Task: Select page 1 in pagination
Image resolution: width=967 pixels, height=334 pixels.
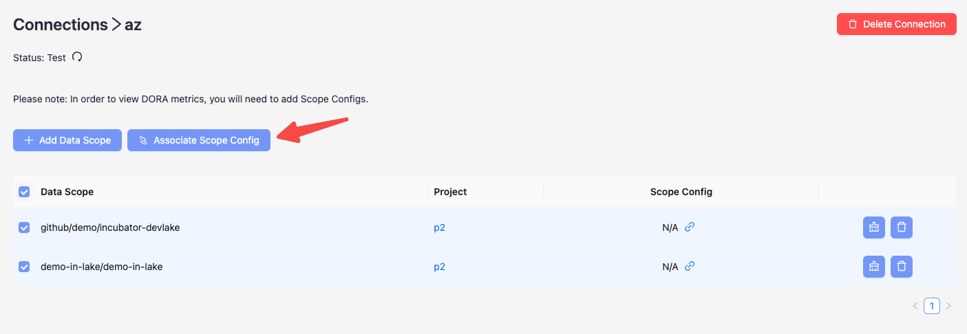Action: (x=932, y=306)
